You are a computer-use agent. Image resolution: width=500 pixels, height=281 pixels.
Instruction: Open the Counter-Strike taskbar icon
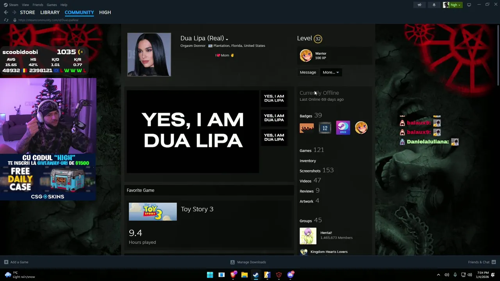pos(267,275)
